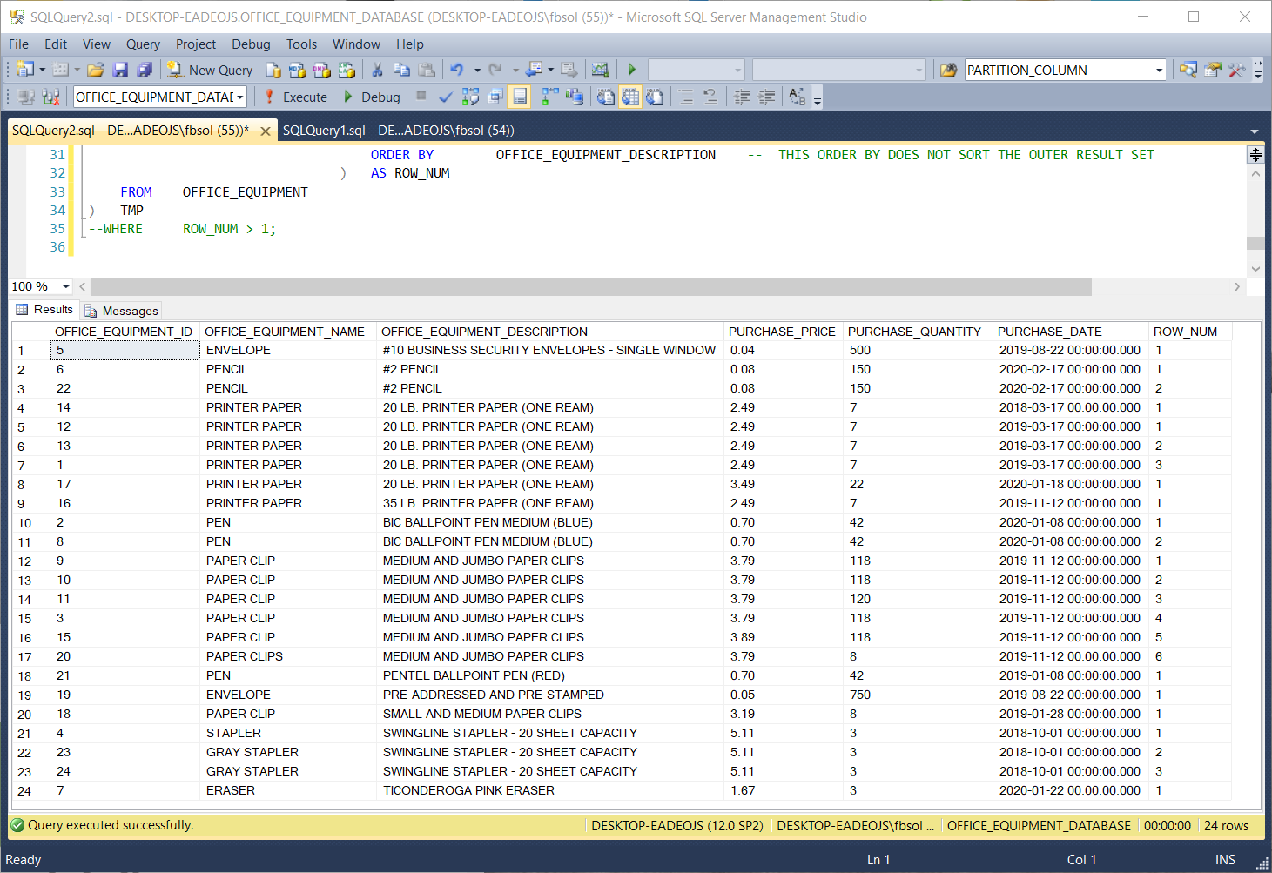This screenshot has height=873, width=1272.
Task: Expand the OFFICE_EQUIPMENT_DATABASE database dropdown
Action: [x=239, y=97]
